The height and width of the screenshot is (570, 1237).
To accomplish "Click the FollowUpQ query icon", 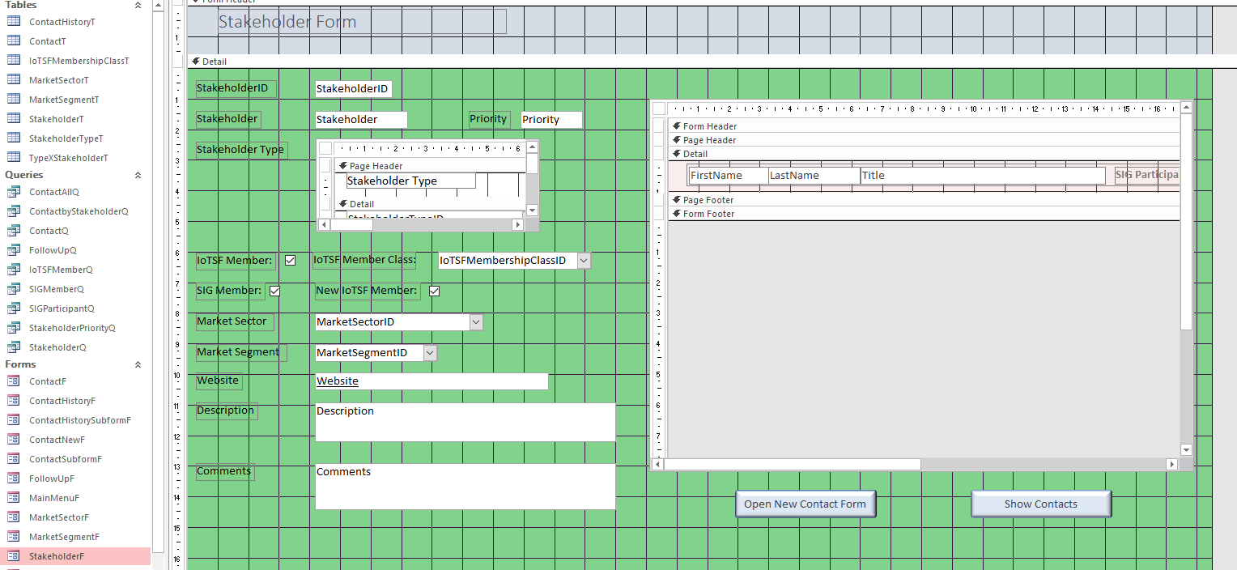I will click(x=14, y=249).
